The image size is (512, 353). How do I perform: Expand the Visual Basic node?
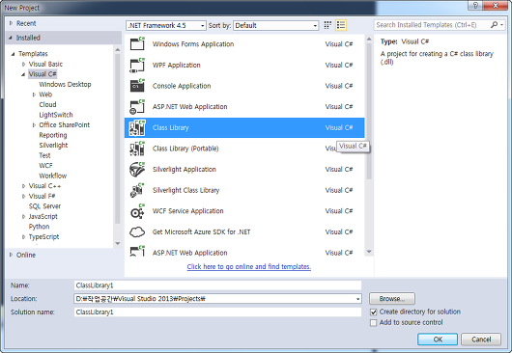click(23, 65)
